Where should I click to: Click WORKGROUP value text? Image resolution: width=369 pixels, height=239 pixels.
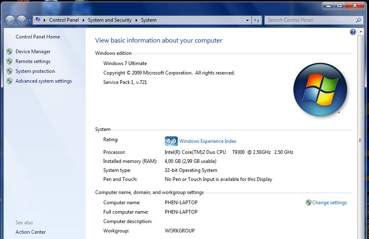[180, 231]
